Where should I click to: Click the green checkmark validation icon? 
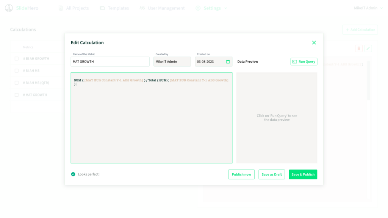click(73, 174)
